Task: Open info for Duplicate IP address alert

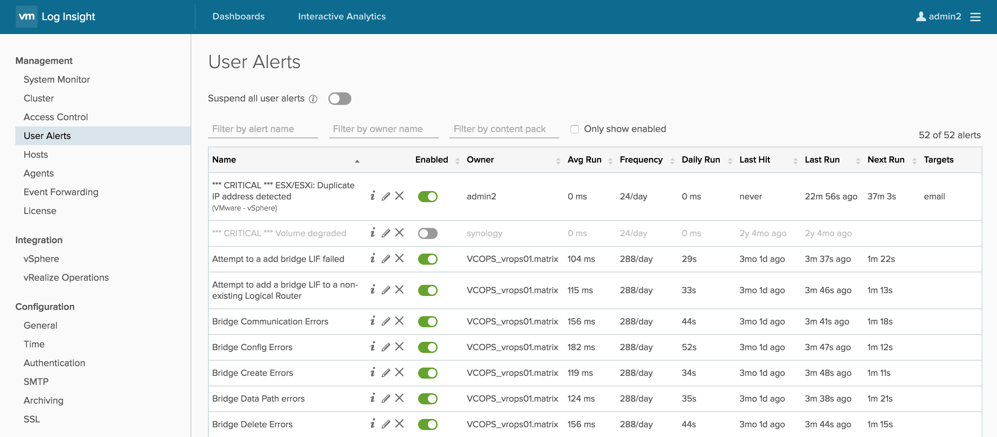Action: click(372, 196)
